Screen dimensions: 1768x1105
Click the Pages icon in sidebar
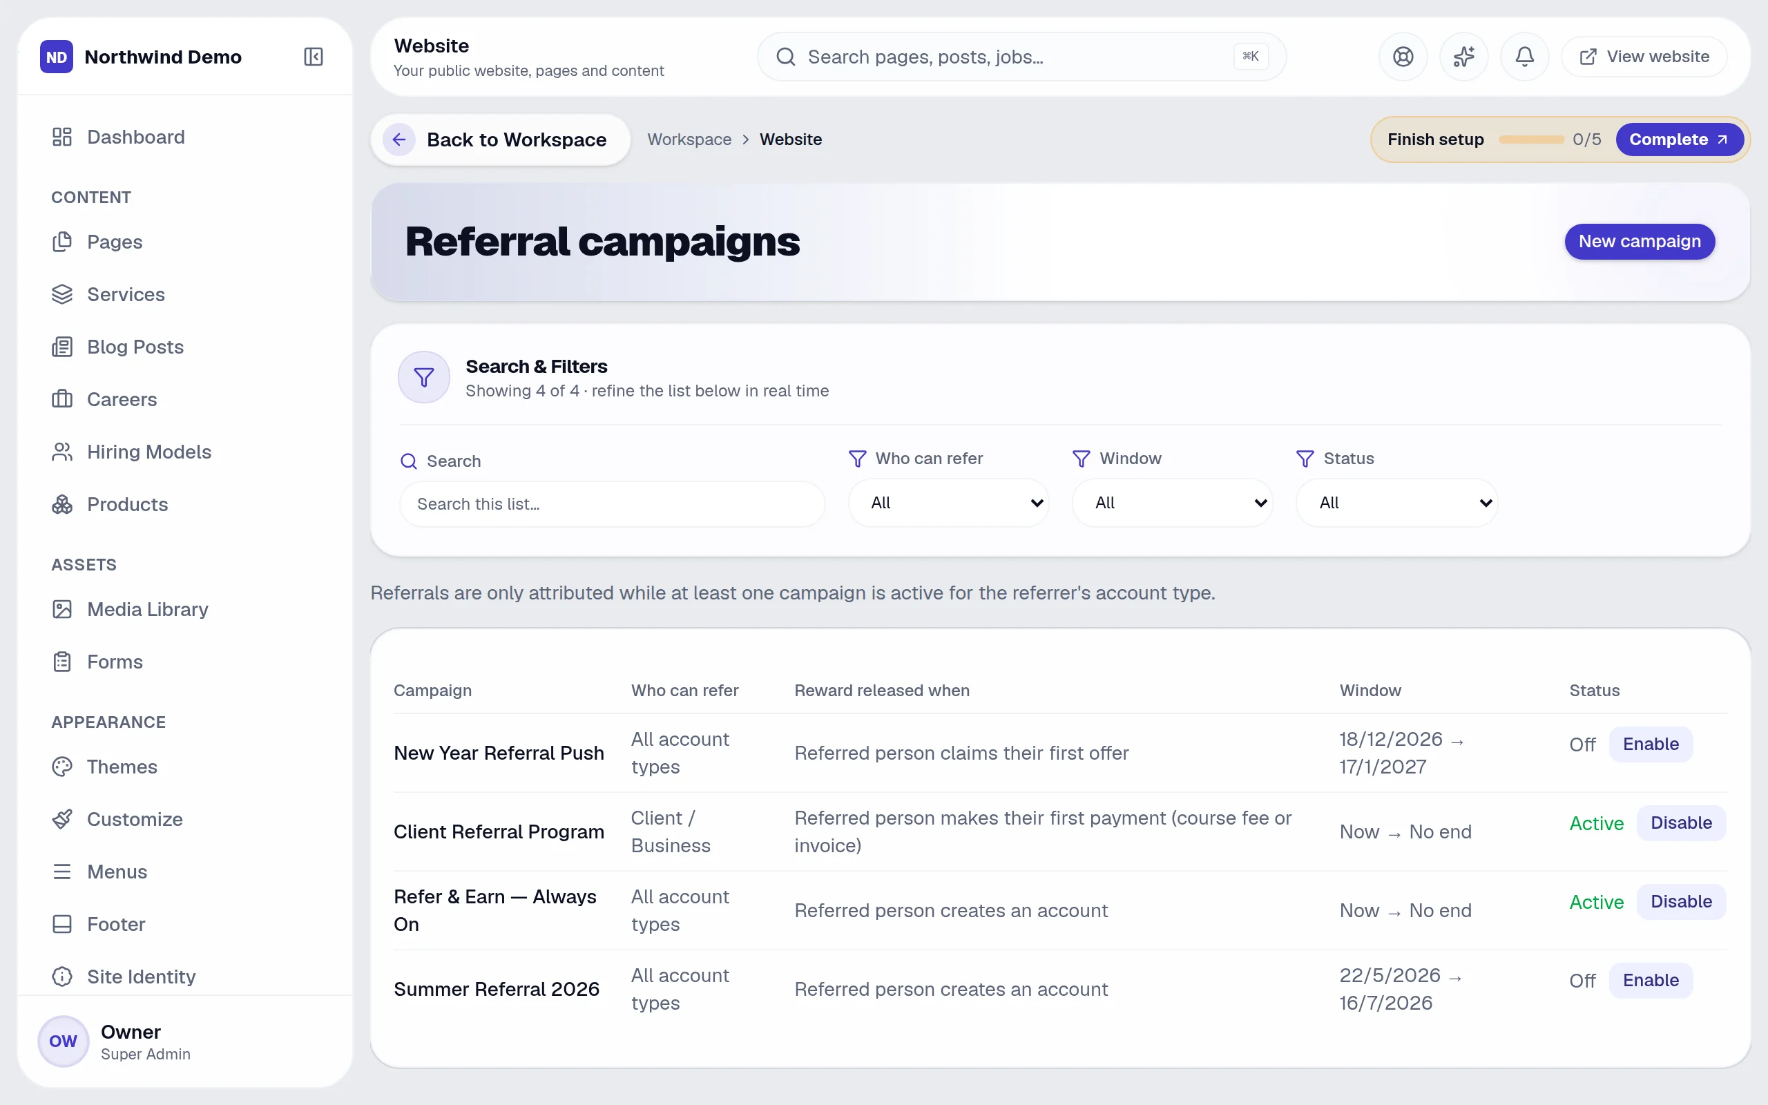point(62,241)
